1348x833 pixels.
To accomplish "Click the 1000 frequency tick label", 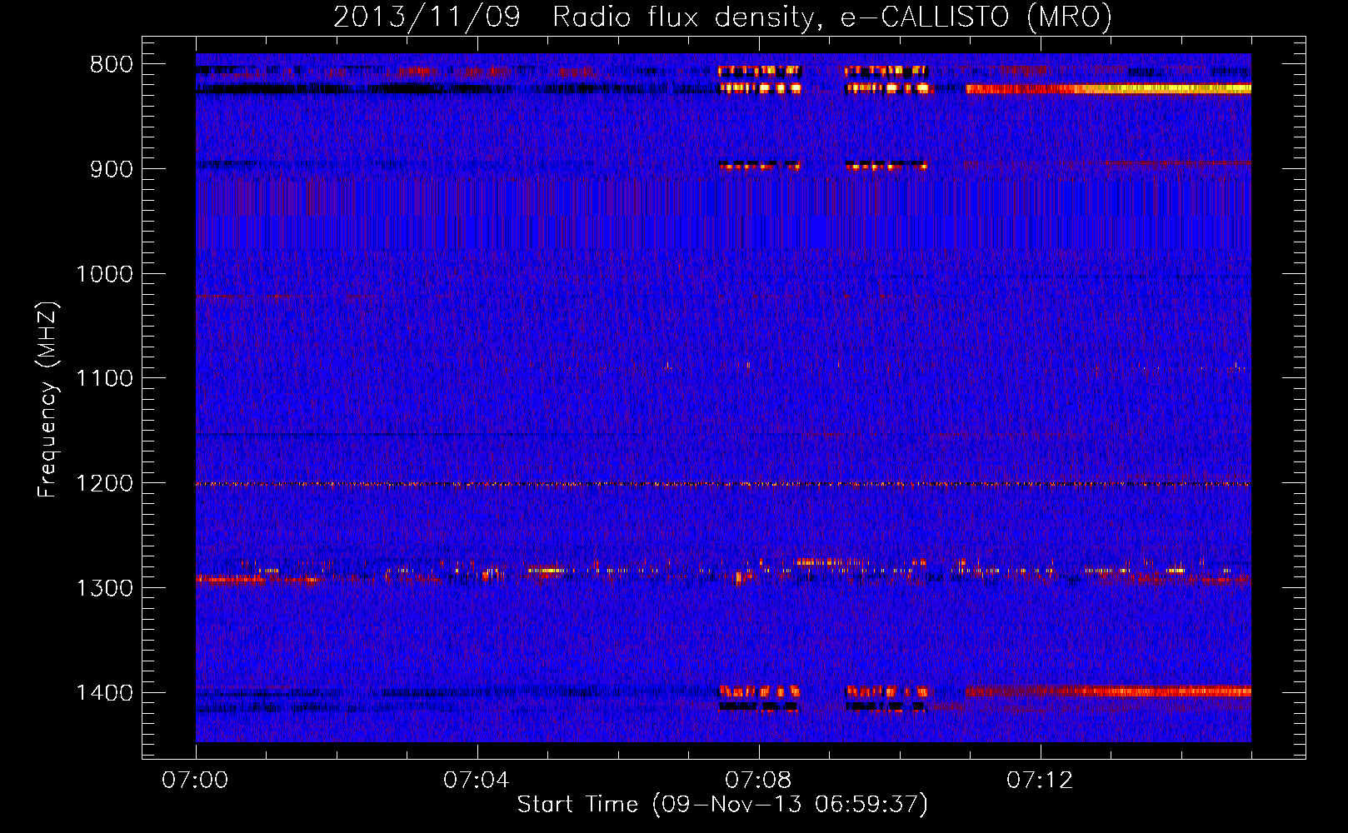I will pos(104,274).
